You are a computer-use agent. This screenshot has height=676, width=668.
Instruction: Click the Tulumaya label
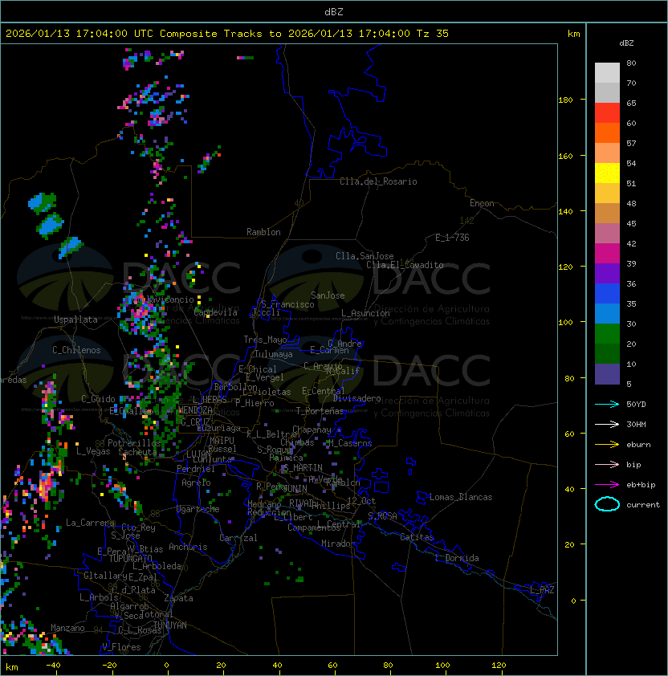(x=274, y=354)
